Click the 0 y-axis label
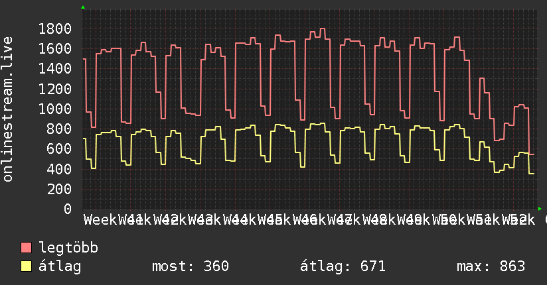 [68, 209]
